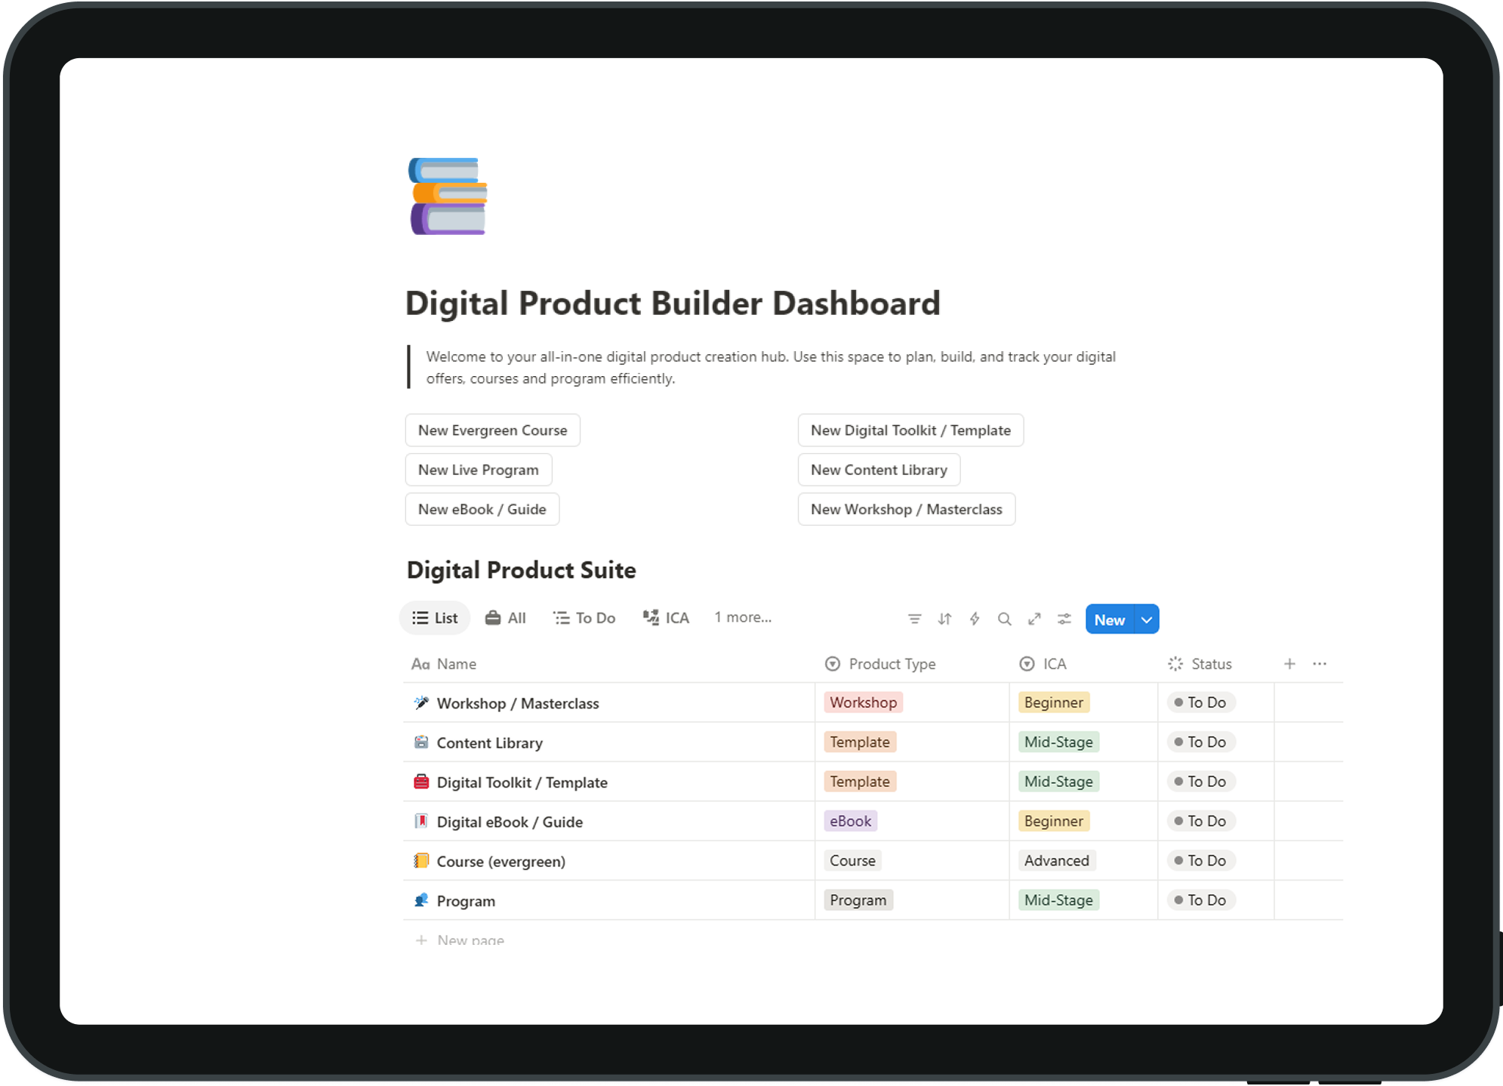Viewport: 1503px width, 1086px height.
Task: Open database full page with expand icon
Action: click(x=1034, y=619)
